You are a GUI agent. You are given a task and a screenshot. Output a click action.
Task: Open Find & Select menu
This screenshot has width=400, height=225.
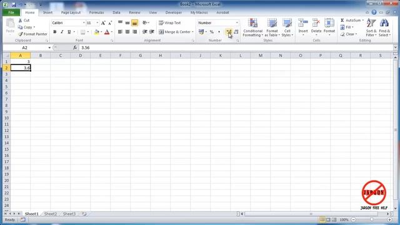[x=384, y=27]
